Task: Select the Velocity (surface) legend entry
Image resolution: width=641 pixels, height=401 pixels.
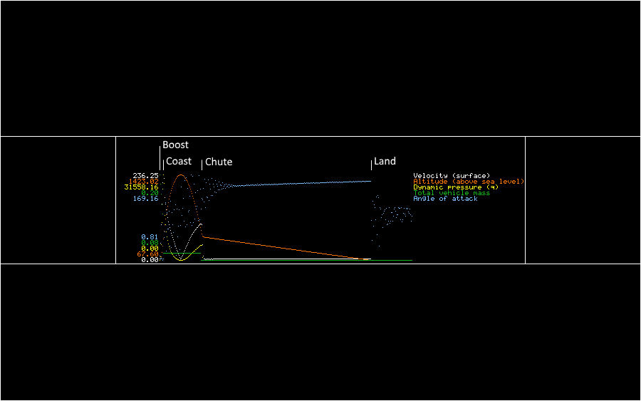Action: coord(452,176)
